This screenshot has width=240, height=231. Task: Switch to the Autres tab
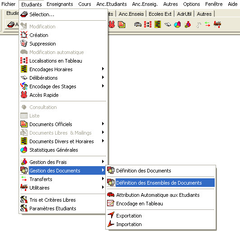coord(204,14)
